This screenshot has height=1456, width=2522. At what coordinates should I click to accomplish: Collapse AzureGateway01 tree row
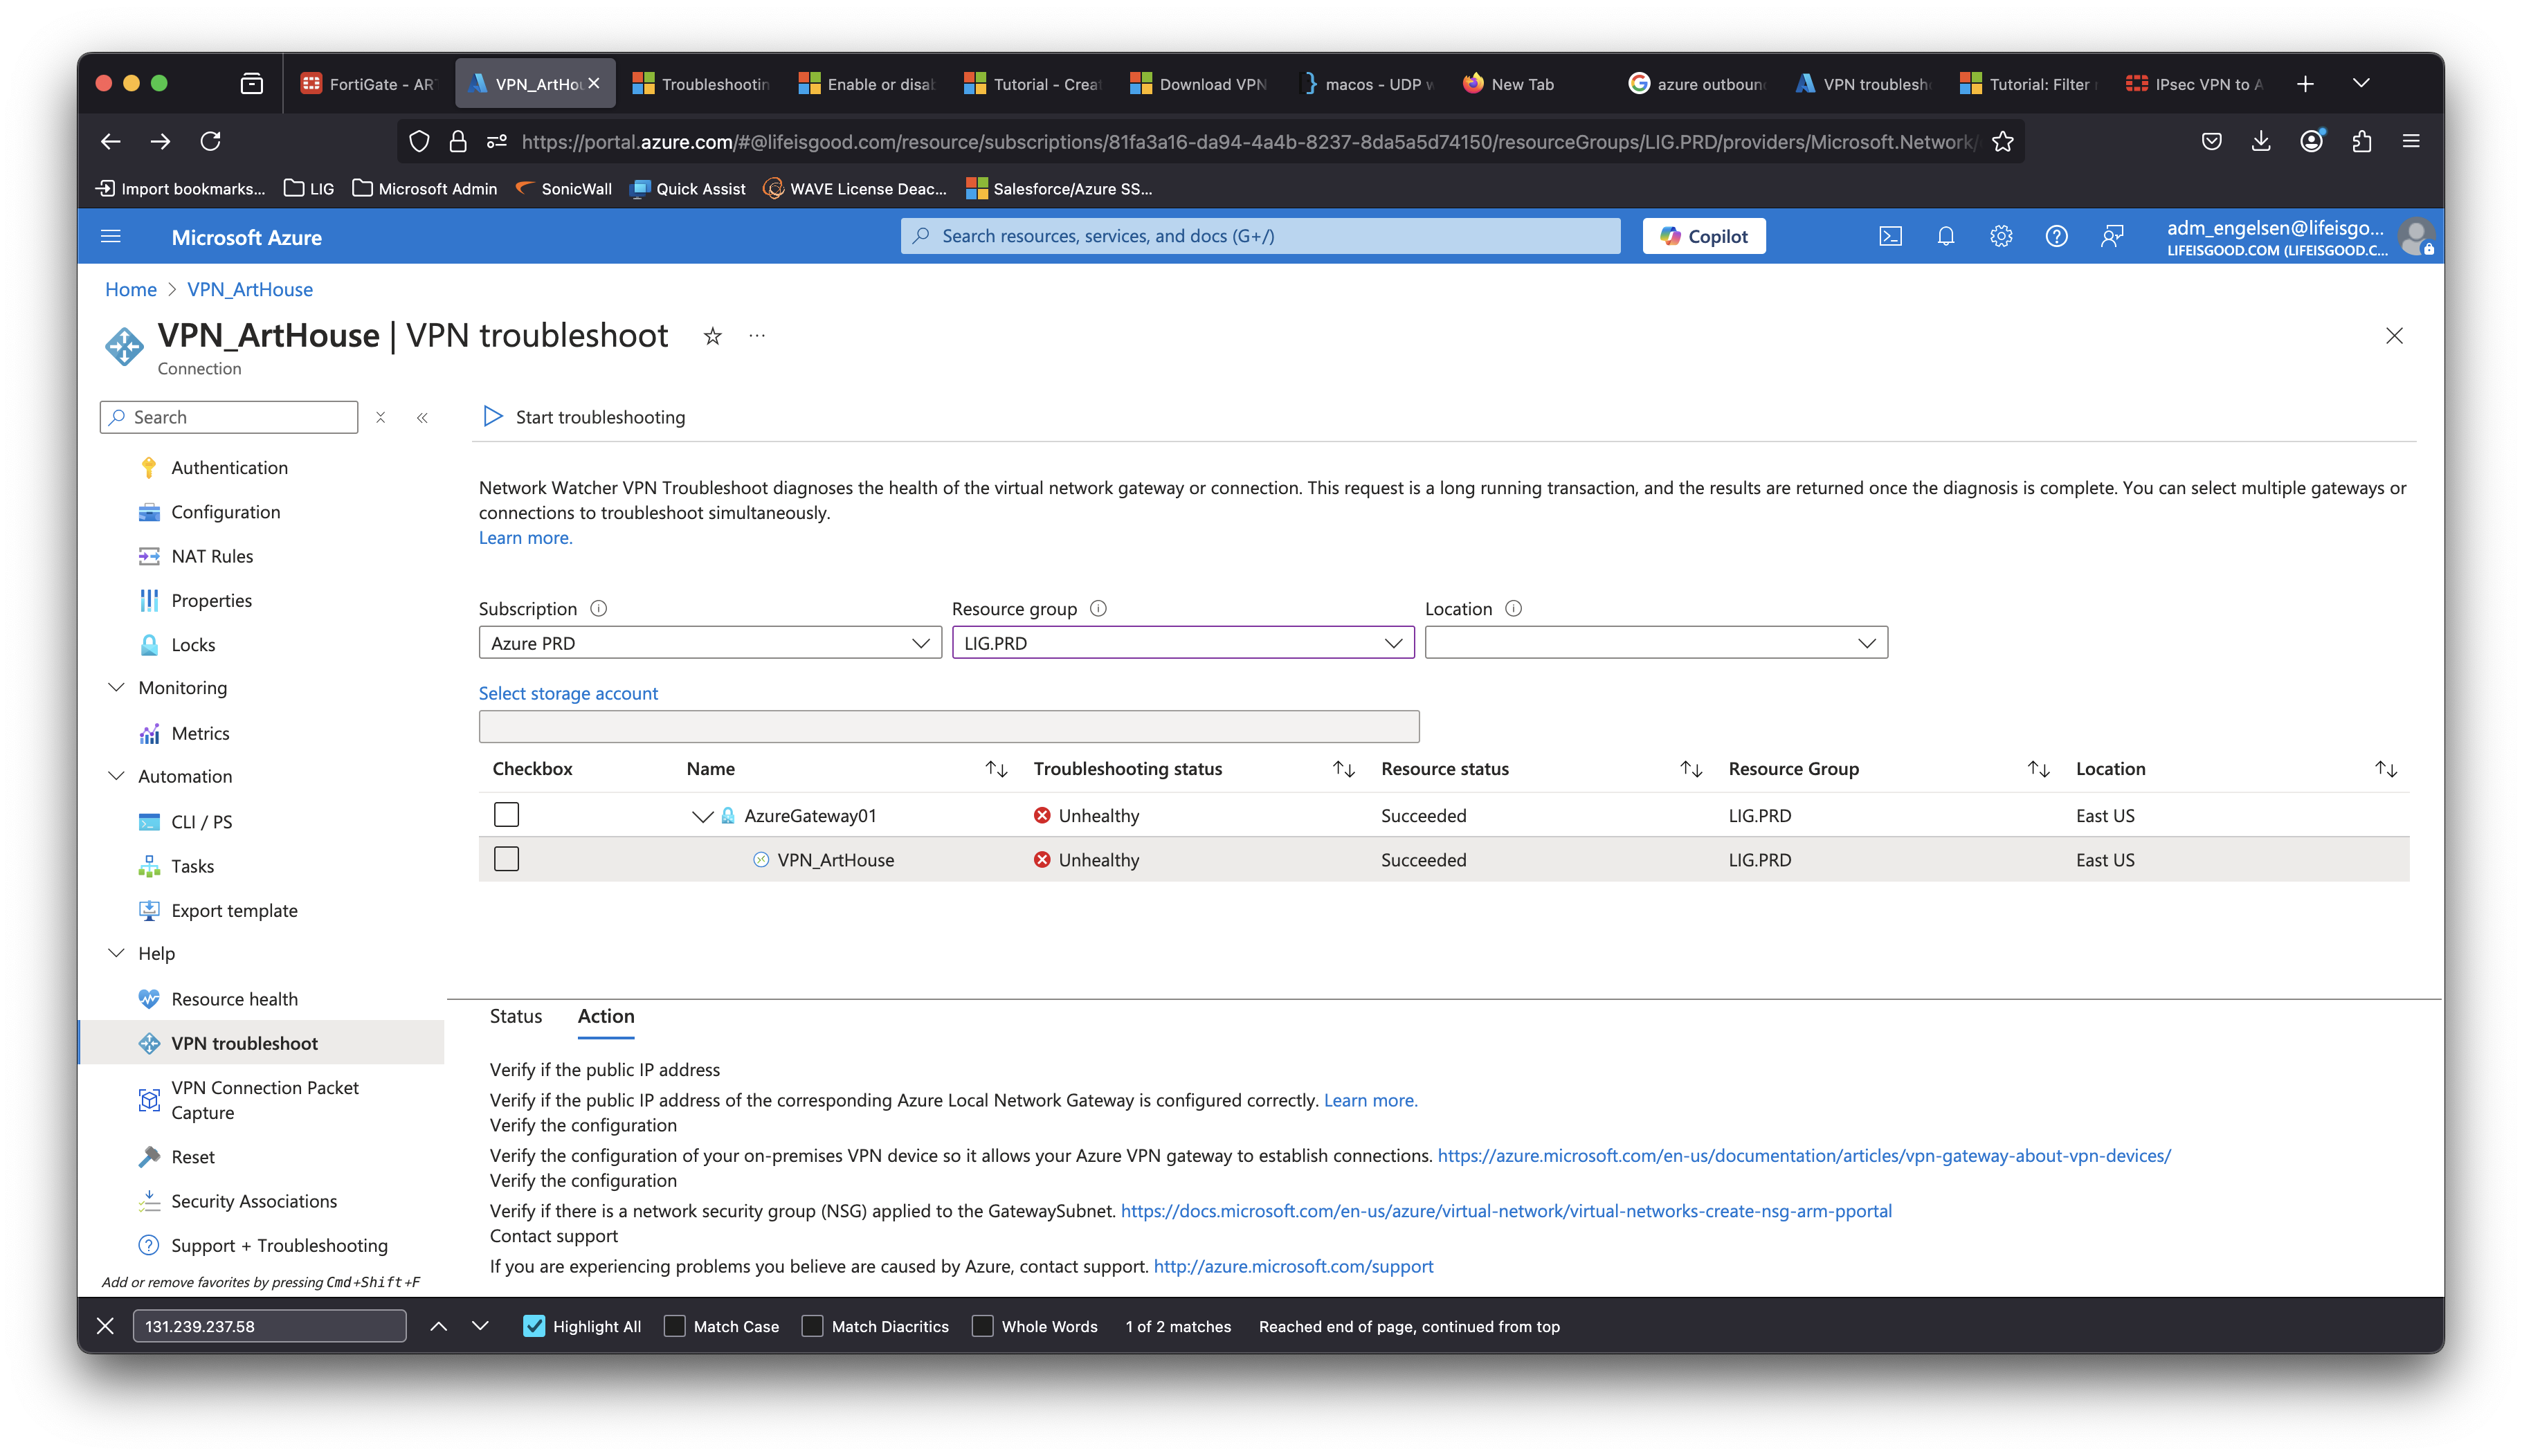click(702, 816)
